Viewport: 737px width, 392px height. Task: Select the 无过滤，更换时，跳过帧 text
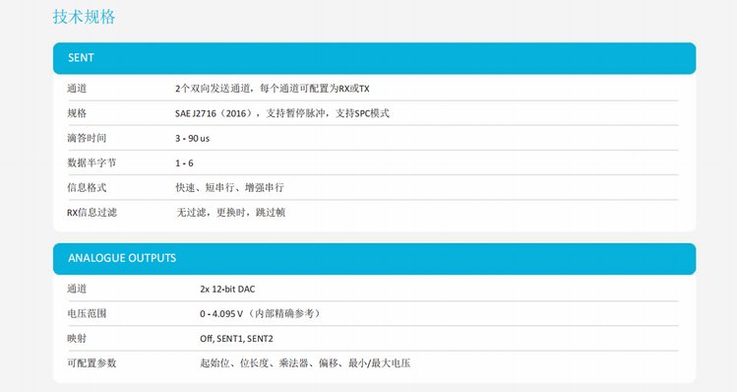[x=231, y=213]
